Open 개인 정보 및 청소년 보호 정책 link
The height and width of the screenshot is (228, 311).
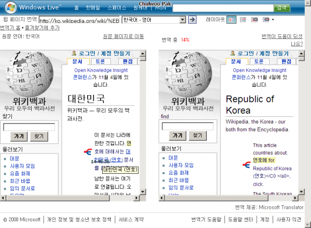79,220
